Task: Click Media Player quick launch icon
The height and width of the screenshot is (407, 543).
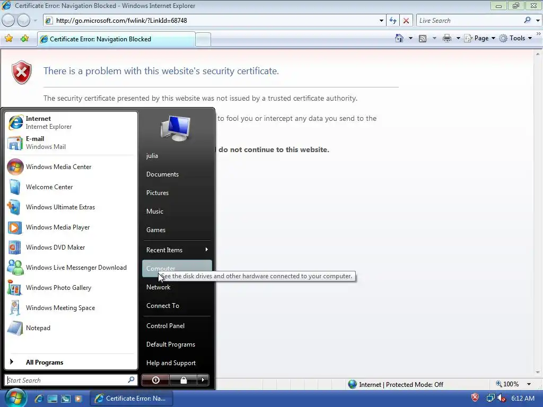Action: click(x=78, y=399)
